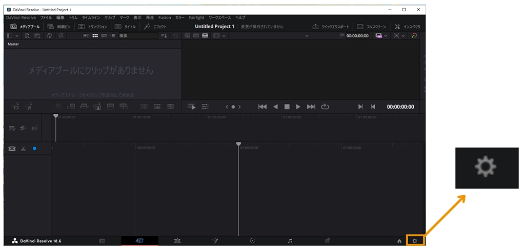Jump to first frame of the timeline

pos(262,107)
